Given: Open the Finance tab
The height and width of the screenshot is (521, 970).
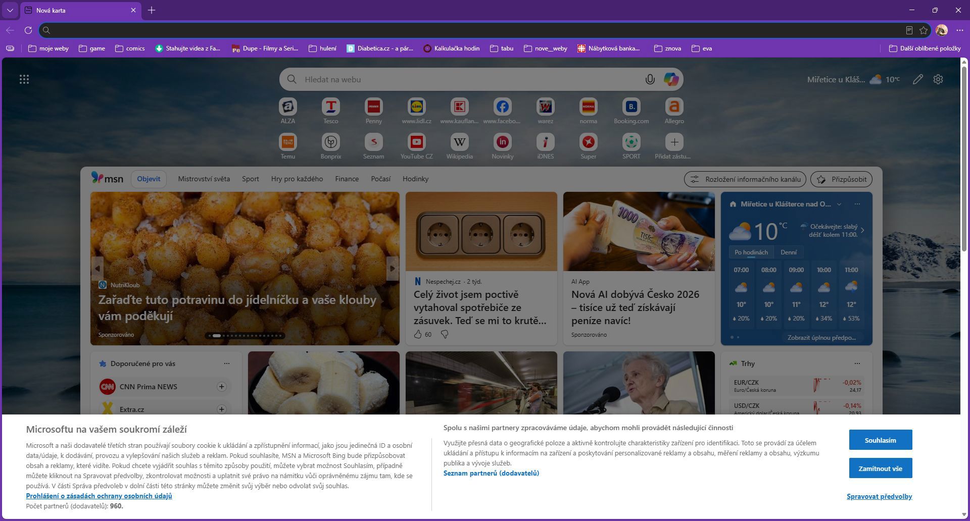Looking at the screenshot, I should (x=347, y=179).
